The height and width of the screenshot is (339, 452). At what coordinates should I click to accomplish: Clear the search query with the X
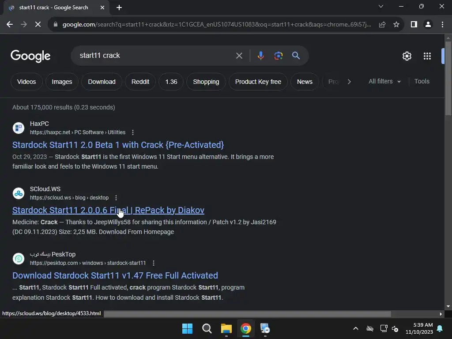click(239, 56)
